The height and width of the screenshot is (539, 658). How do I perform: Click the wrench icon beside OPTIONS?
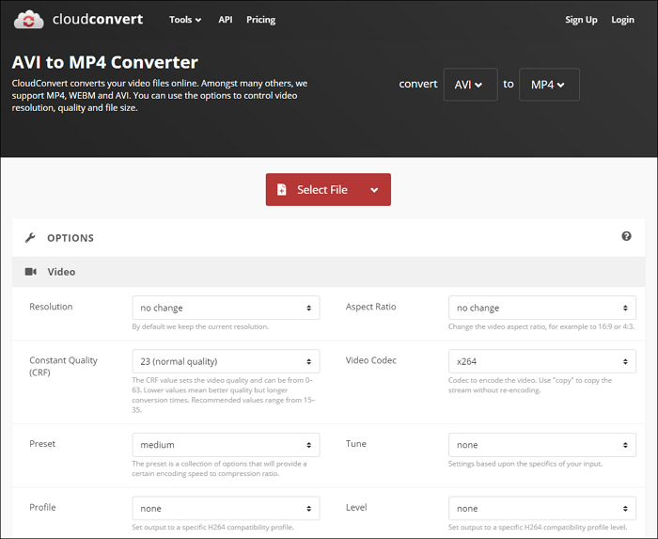click(30, 238)
